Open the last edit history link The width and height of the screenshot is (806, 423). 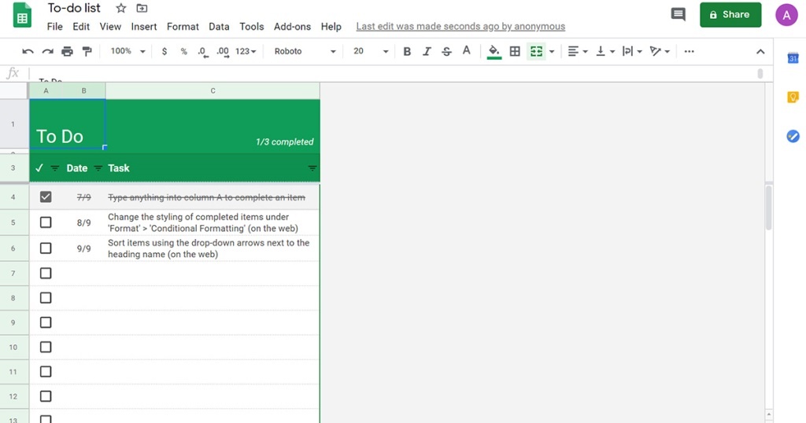tap(460, 26)
